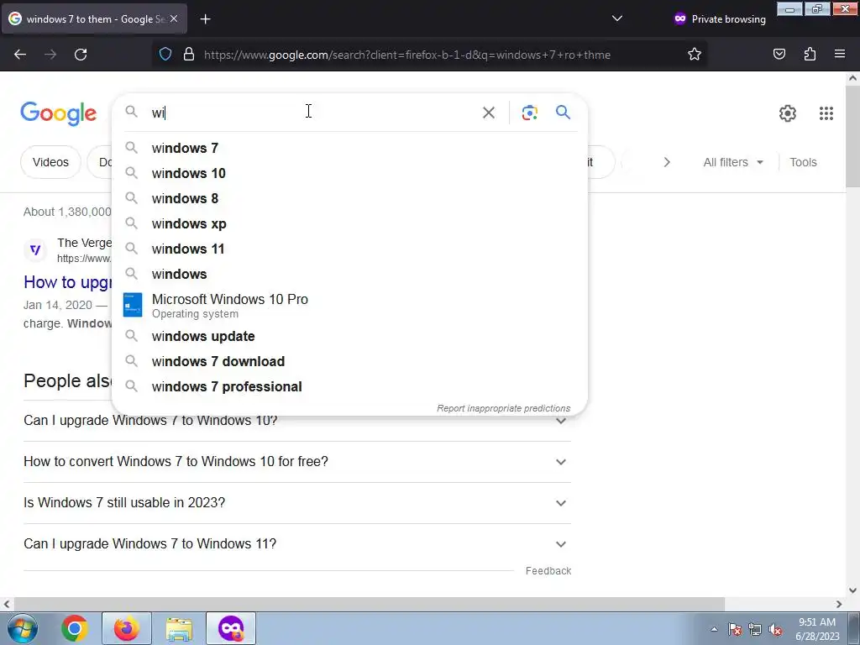This screenshot has width=860, height=645.
Task: Clear the search box text
Action: coord(488,113)
